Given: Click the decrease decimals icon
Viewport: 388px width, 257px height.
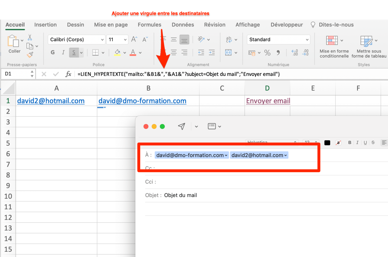Looking at the screenshot, I should 306,53.
